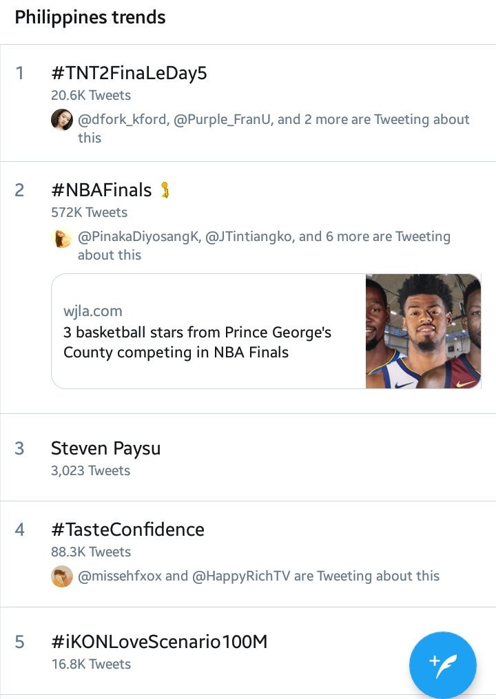Tap '@missehfxox and @HappyRichTV' tweeting line
The width and height of the screenshot is (496, 699).
coord(258,576)
